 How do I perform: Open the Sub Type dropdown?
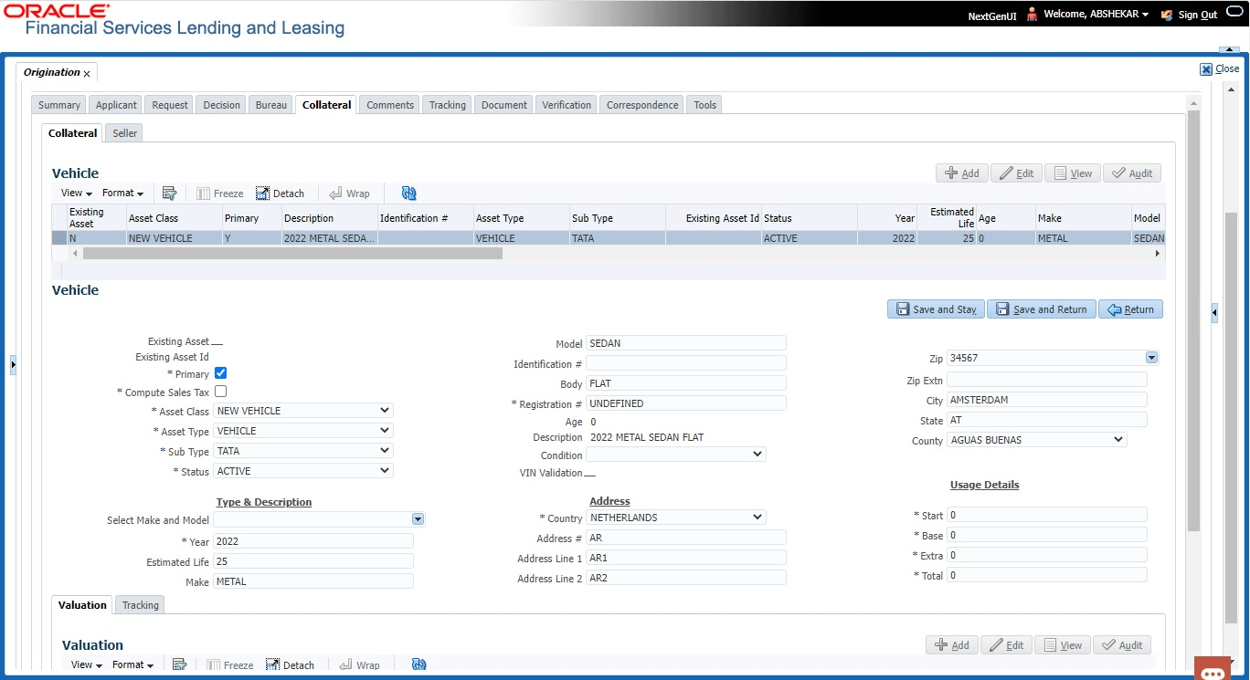tap(303, 451)
